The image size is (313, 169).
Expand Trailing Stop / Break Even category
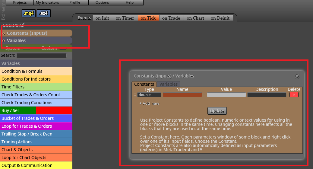pyautogui.click(x=36, y=134)
